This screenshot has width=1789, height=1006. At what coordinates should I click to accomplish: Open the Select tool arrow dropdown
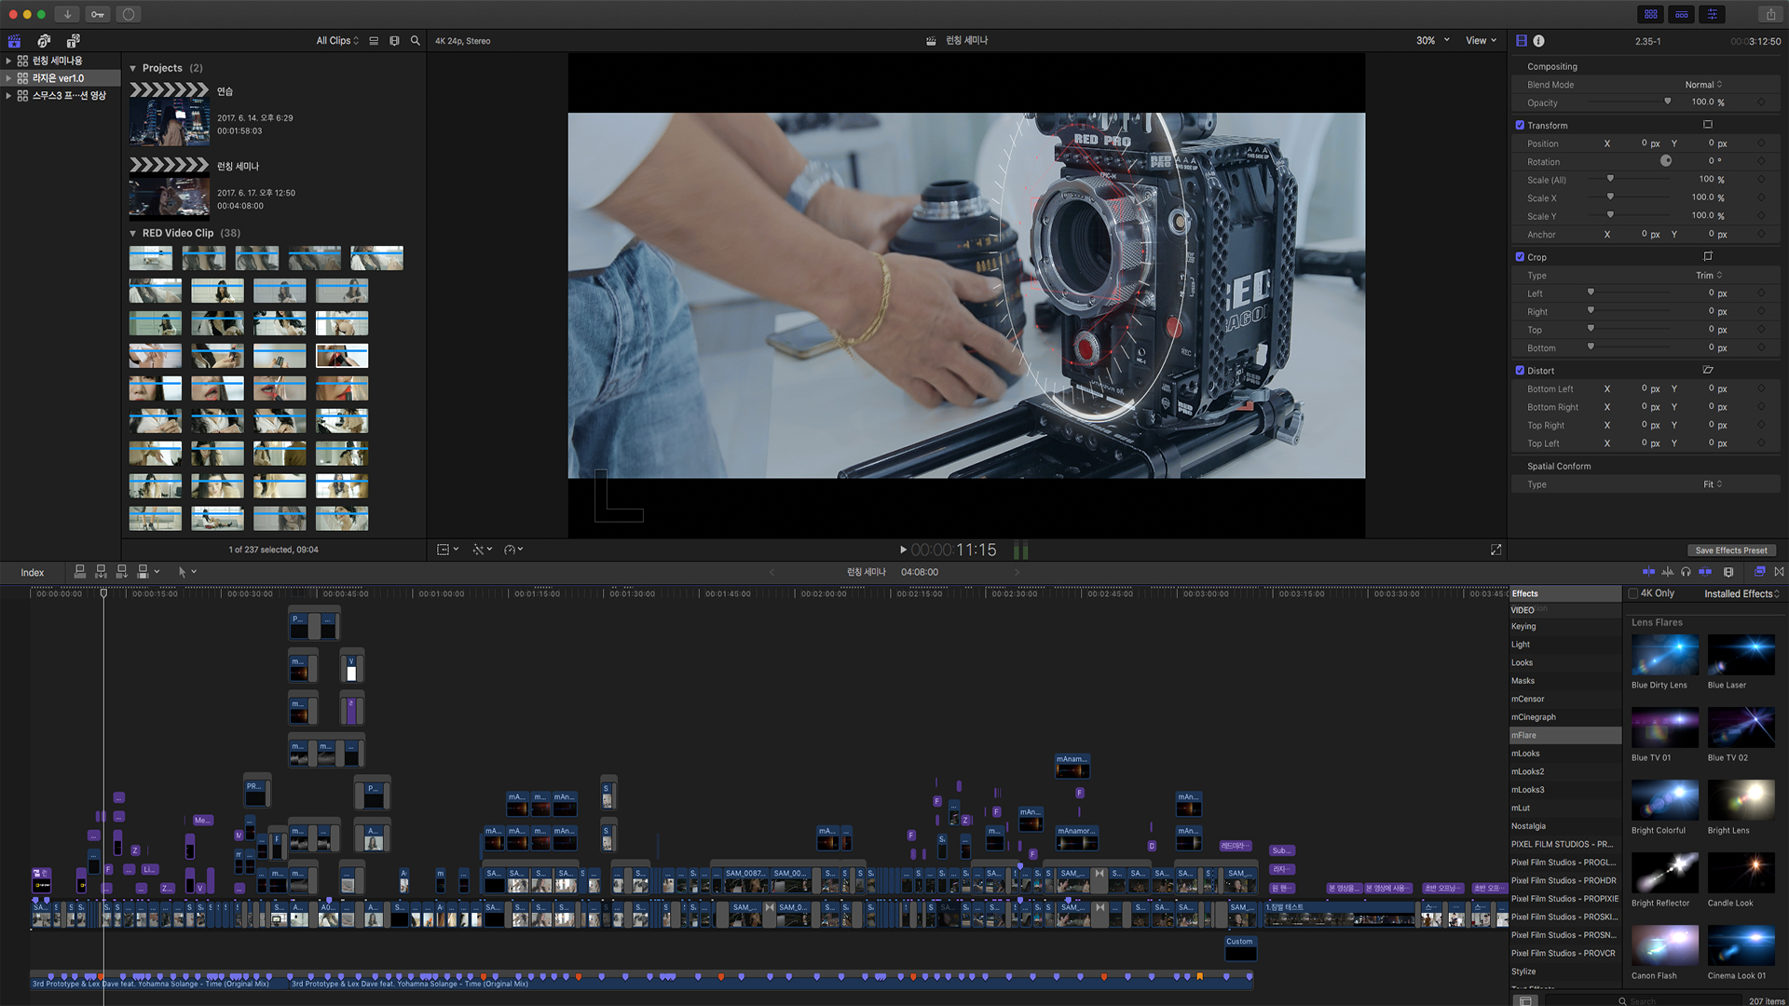186,572
